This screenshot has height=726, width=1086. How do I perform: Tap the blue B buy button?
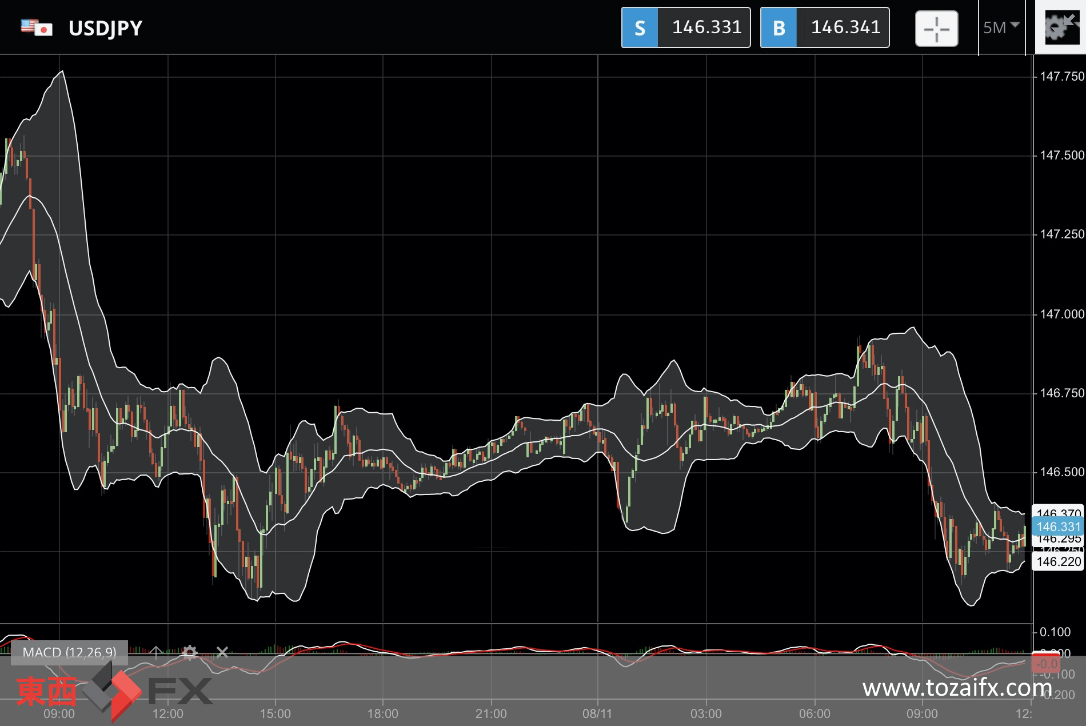(x=778, y=27)
